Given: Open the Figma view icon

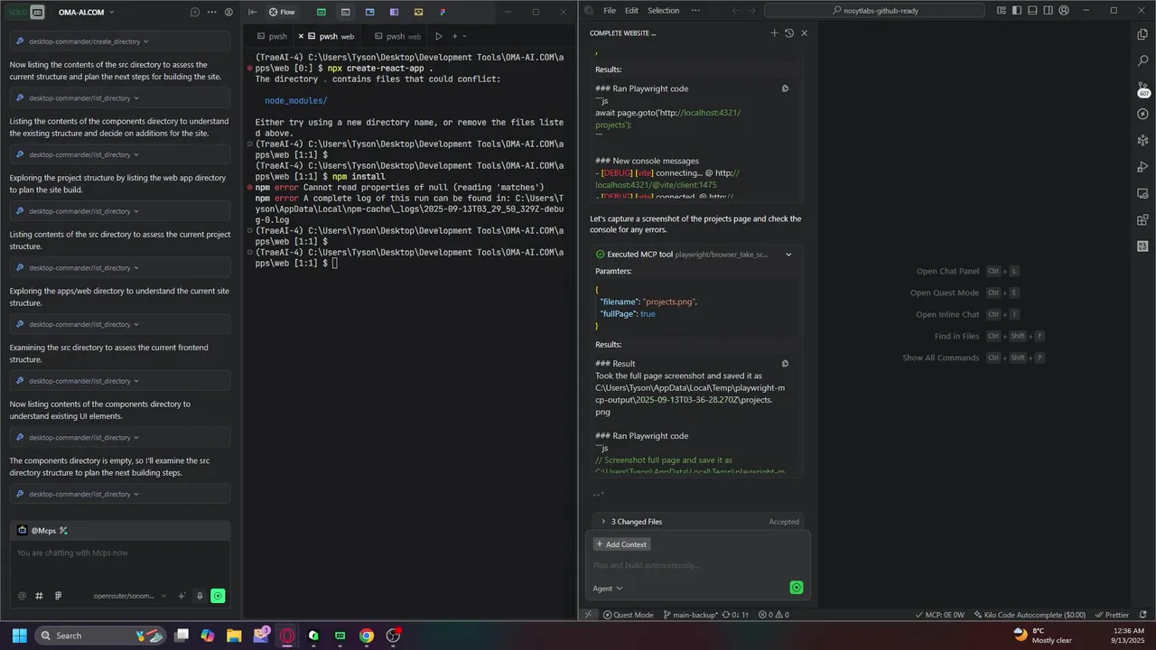Looking at the screenshot, I should [x=443, y=12].
